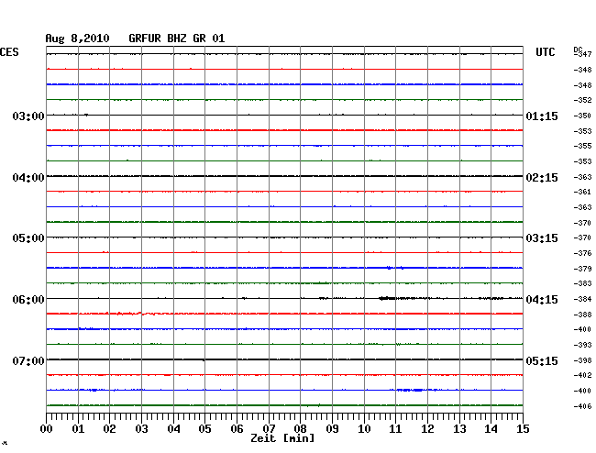
Task: Click the "UTC" column header
Action: 545,52
